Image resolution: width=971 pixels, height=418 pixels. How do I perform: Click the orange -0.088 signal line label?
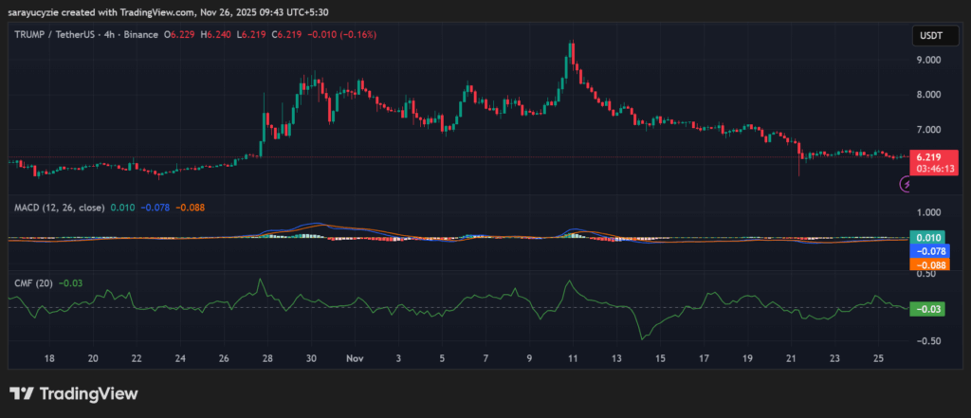(926, 265)
